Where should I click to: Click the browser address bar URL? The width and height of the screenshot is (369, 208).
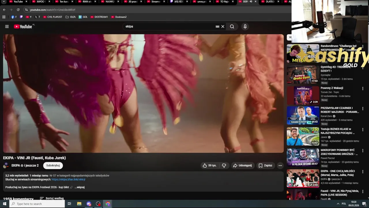[53, 10]
